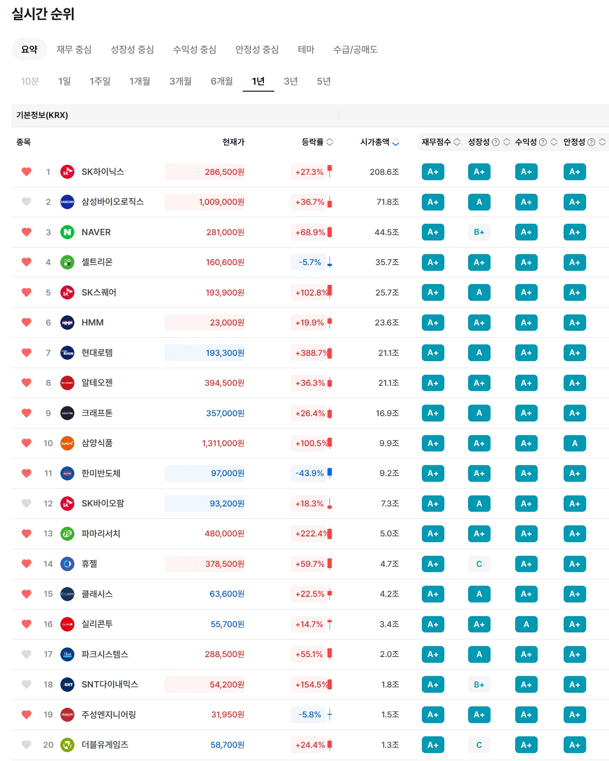Open the 수익성 help question mark icon
Viewport: 609px width, 761px height.
tap(543, 142)
